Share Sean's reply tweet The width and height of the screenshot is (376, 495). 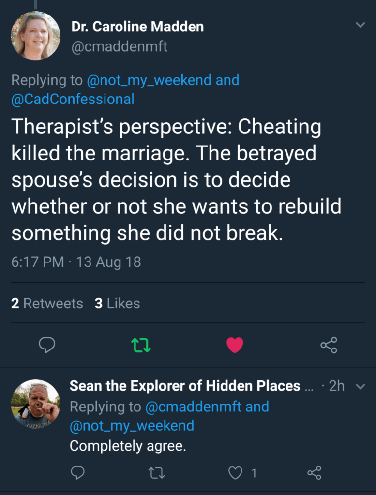click(315, 473)
